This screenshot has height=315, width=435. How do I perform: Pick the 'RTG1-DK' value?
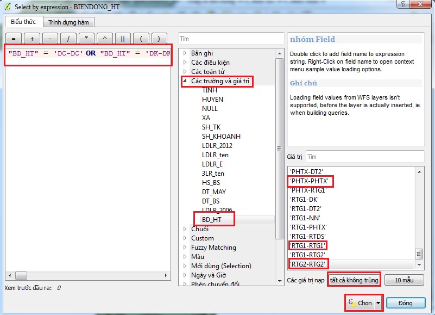[x=304, y=199]
